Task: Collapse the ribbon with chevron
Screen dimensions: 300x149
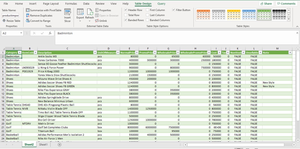Action: click(297, 26)
